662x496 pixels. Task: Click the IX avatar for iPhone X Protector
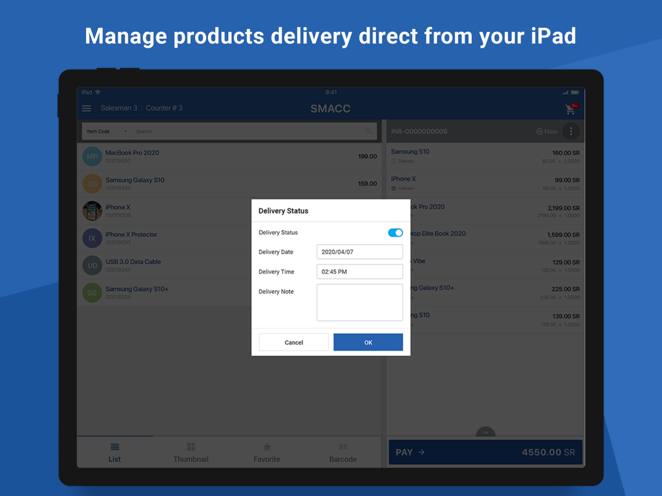click(x=92, y=238)
